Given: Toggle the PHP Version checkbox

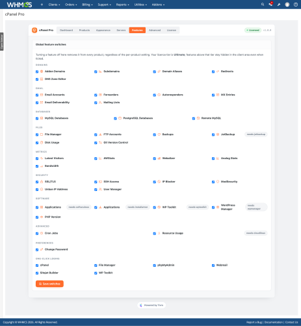Looking at the screenshot, I should 37,217.
